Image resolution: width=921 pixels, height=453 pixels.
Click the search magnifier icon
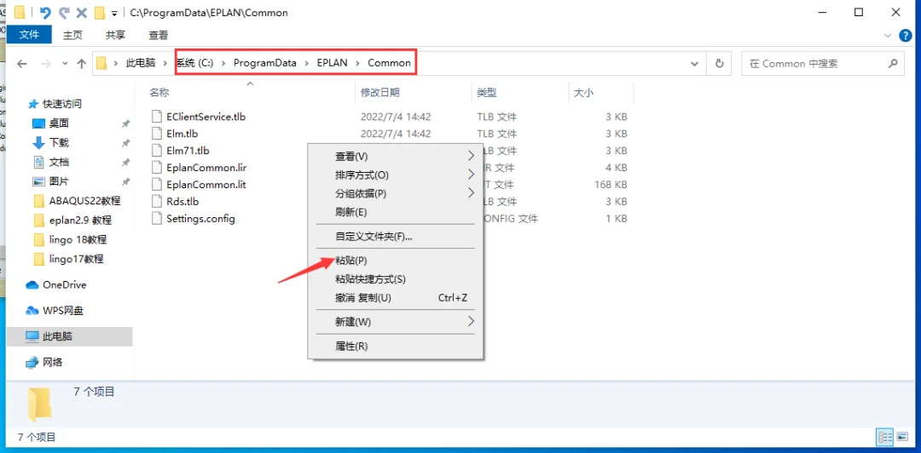coord(892,63)
